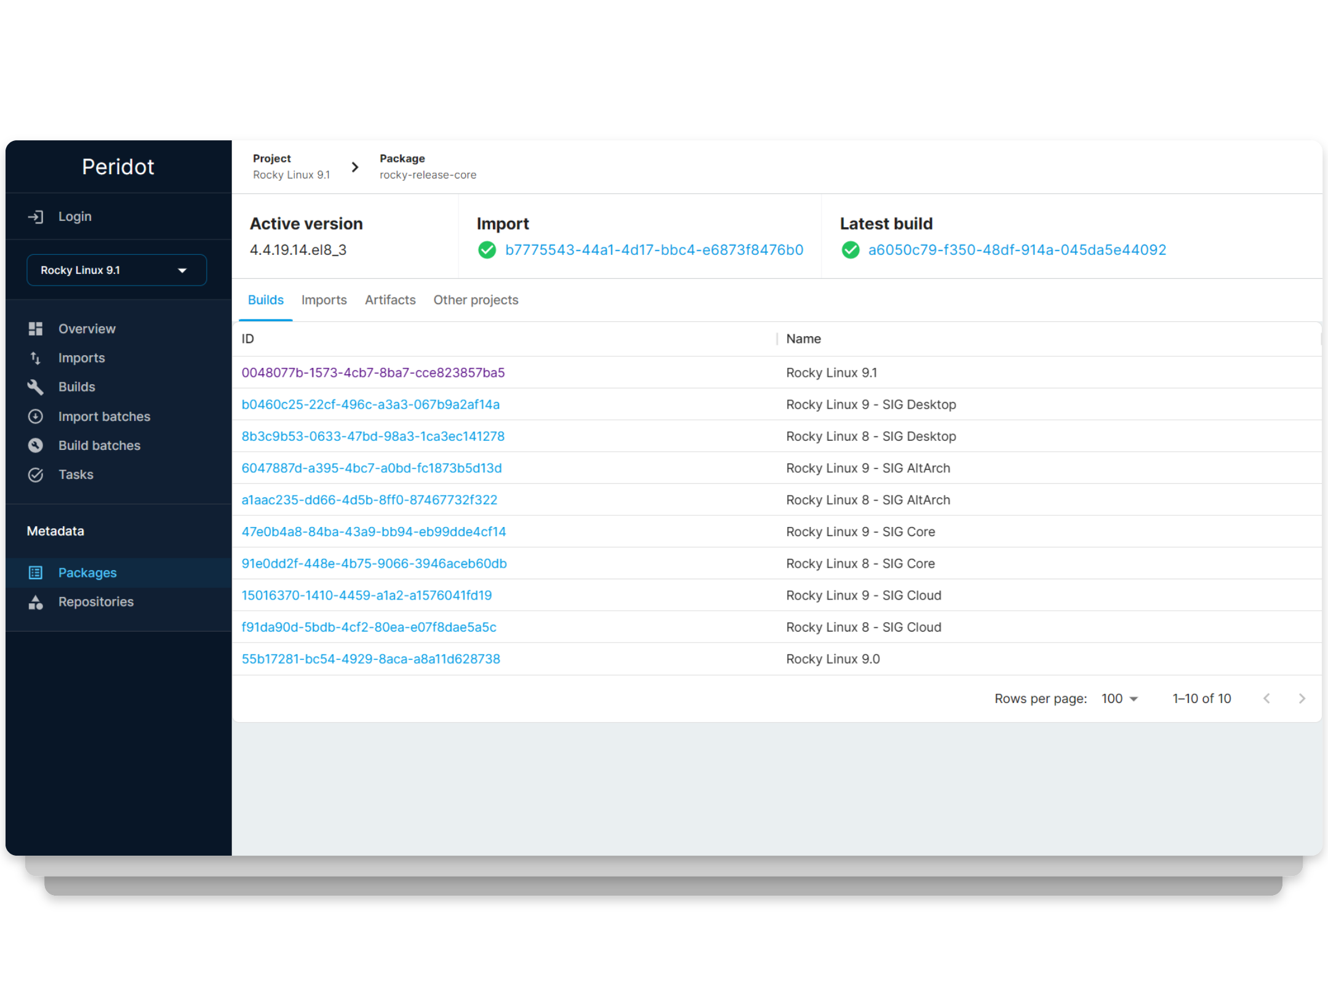Click the Imports arrows icon in sidebar

[x=35, y=358]
